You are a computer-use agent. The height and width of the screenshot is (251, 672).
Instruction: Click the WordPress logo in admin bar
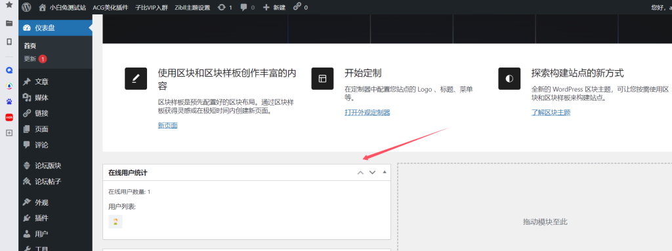26,7
